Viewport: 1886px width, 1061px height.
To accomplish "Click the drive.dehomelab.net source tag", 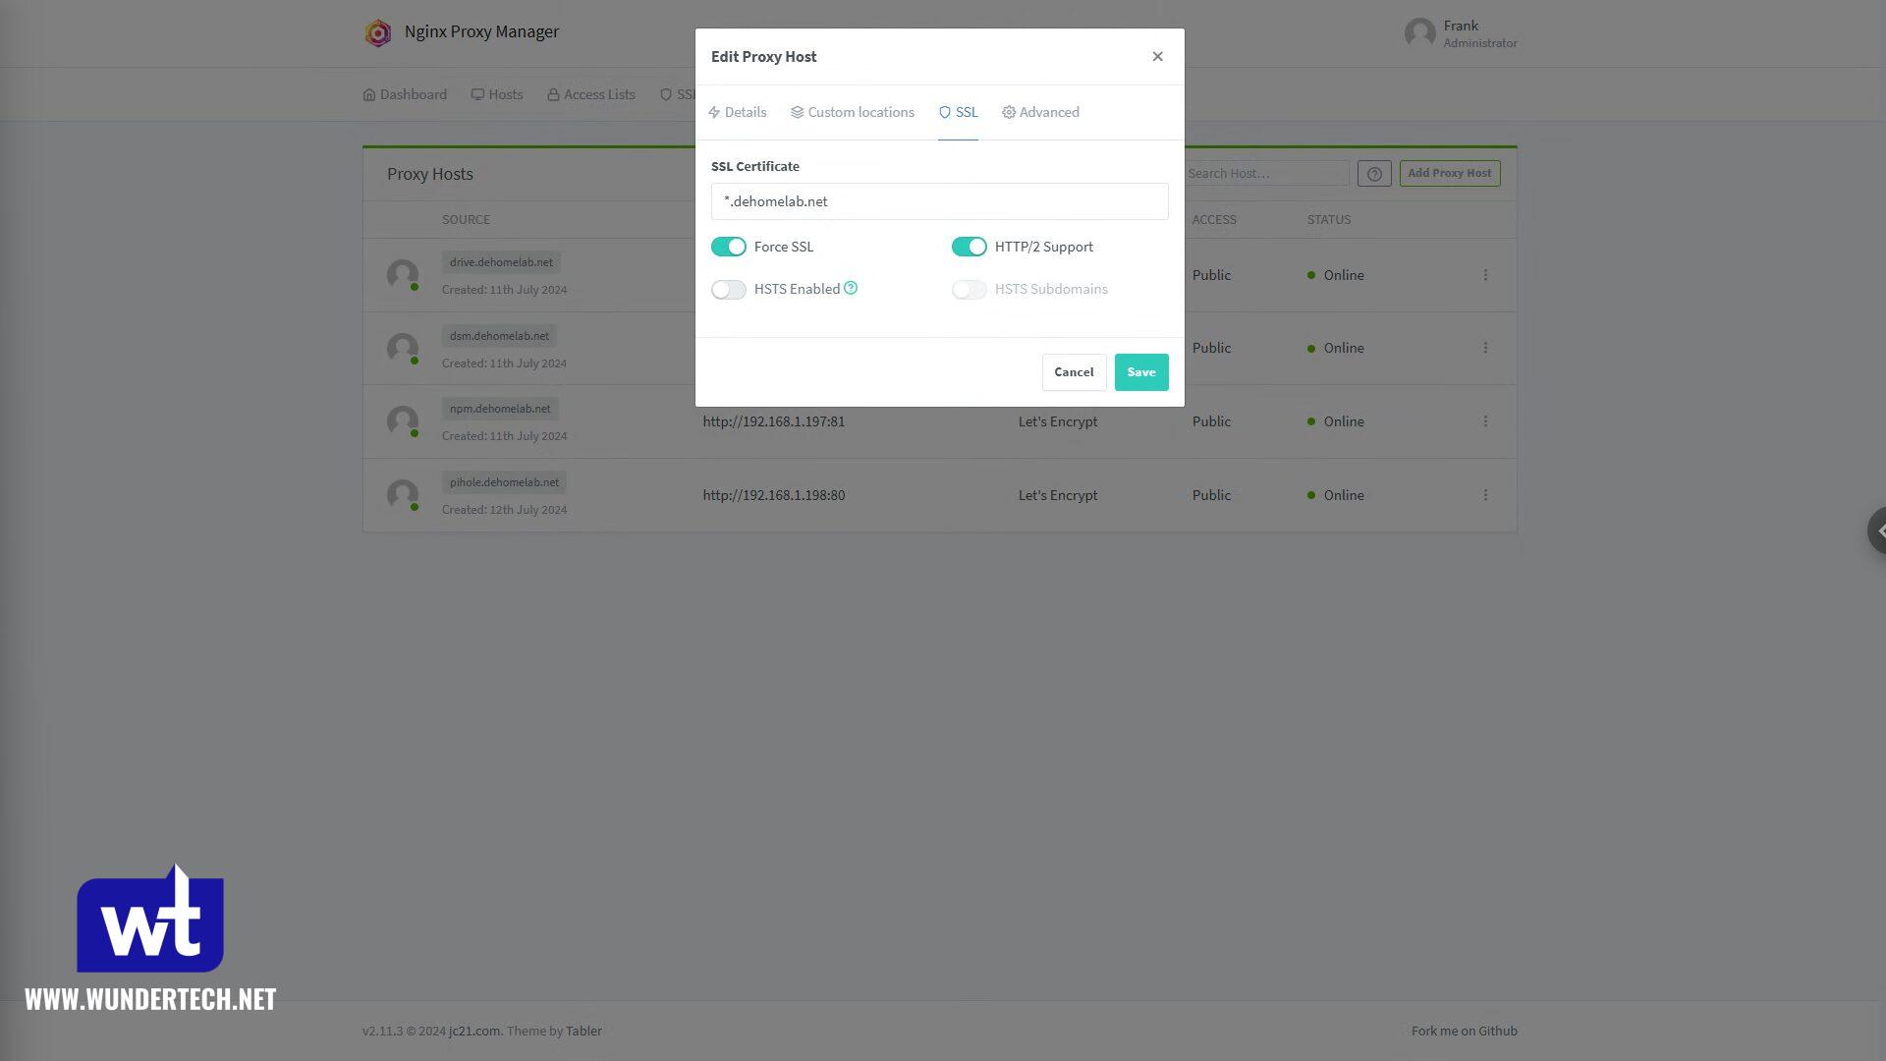I will pos(501,262).
